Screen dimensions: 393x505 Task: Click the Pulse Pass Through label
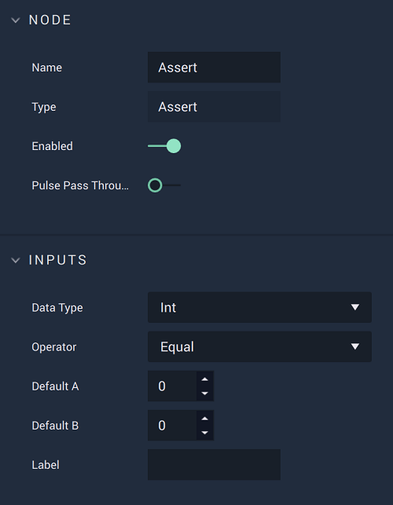80,185
